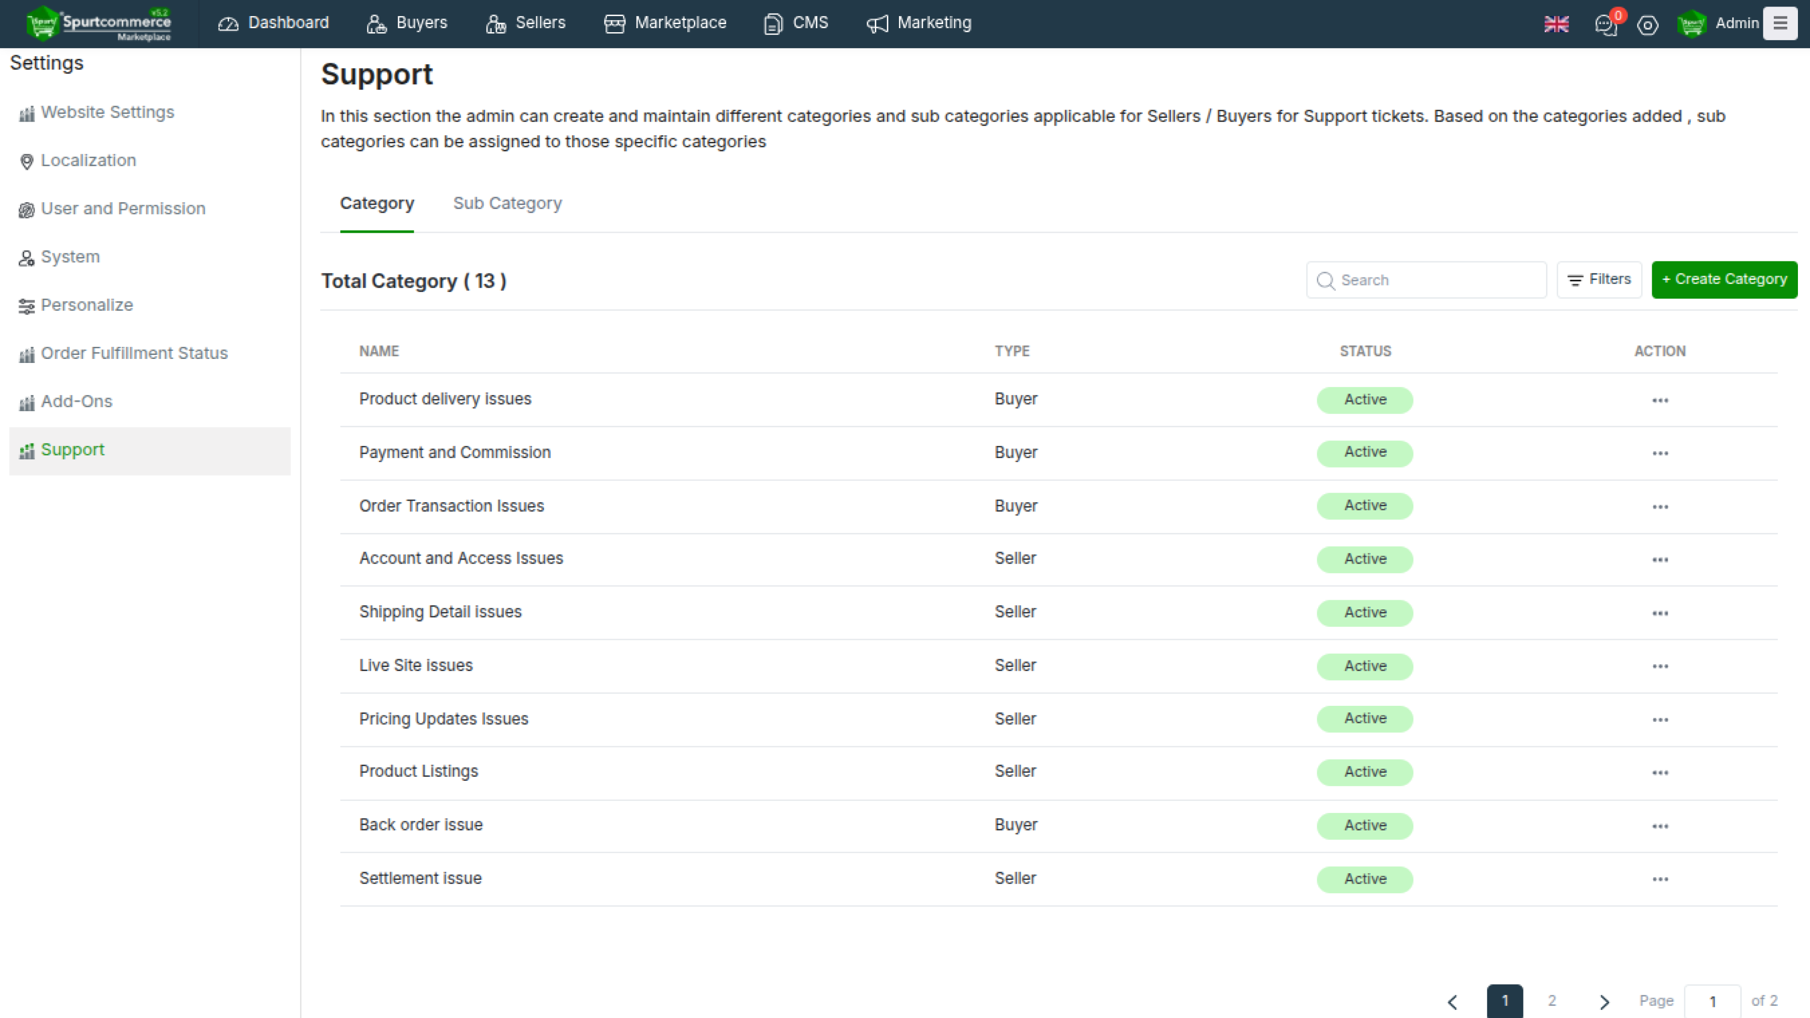The width and height of the screenshot is (1810, 1018).
Task: Click the Active badge for Product delivery issues
Action: (1365, 400)
